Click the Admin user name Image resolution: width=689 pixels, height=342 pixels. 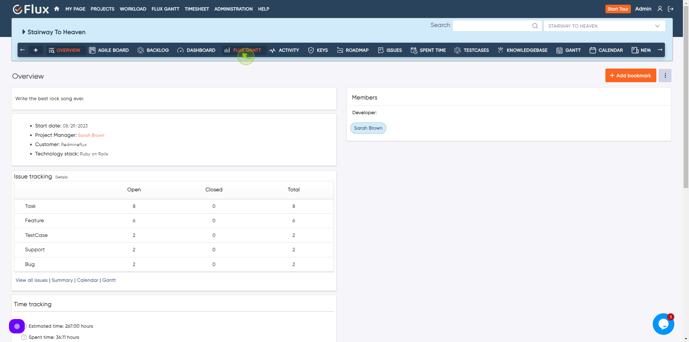coord(643,9)
